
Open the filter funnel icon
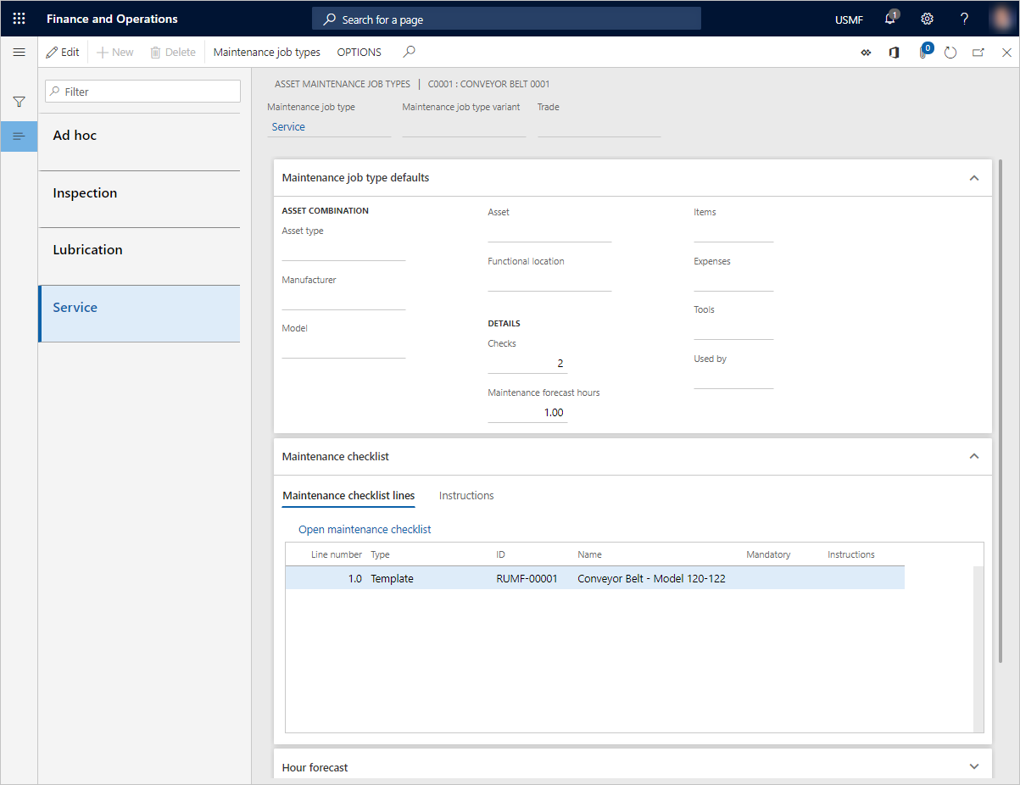click(x=19, y=102)
